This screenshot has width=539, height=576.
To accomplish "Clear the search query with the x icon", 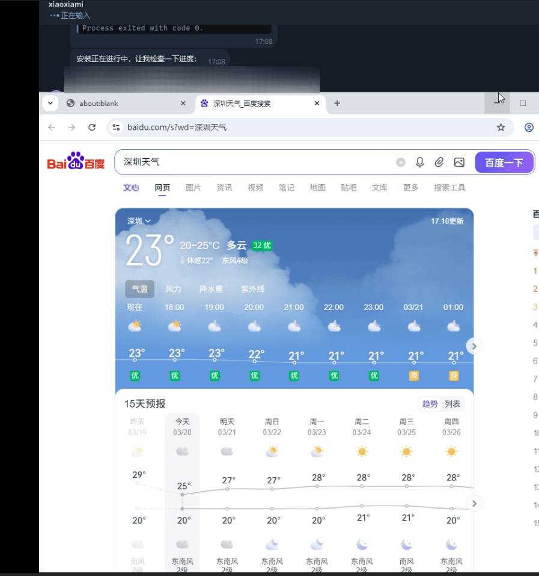I will [x=400, y=162].
